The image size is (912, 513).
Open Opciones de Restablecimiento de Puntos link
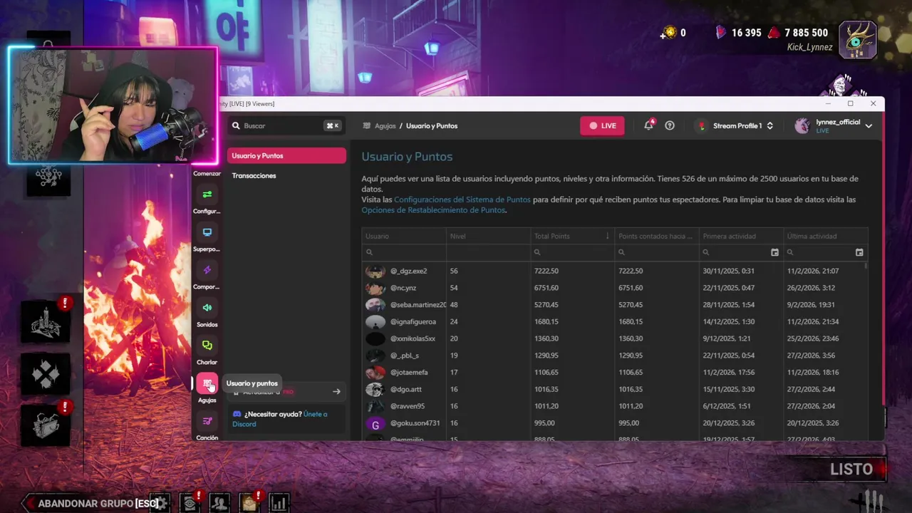click(x=434, y=210)
